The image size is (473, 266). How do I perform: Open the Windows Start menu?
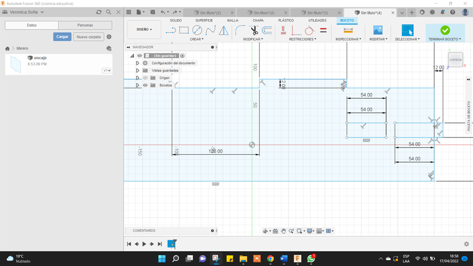[x=162, y=259]
